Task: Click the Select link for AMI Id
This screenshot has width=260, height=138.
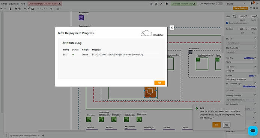Action: (251, 75)
